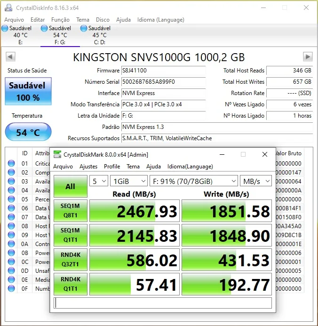Click the comment field below benchmark results
The height and width of the screenshot is (326, 318).
(163, 303)
